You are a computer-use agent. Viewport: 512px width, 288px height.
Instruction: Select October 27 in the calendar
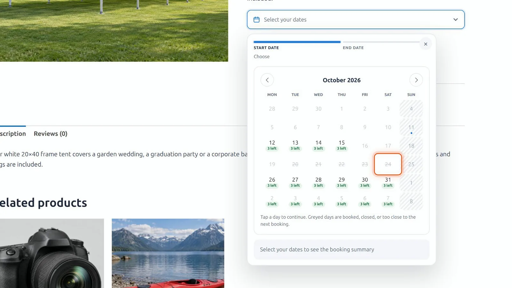(x=295, y=182)
